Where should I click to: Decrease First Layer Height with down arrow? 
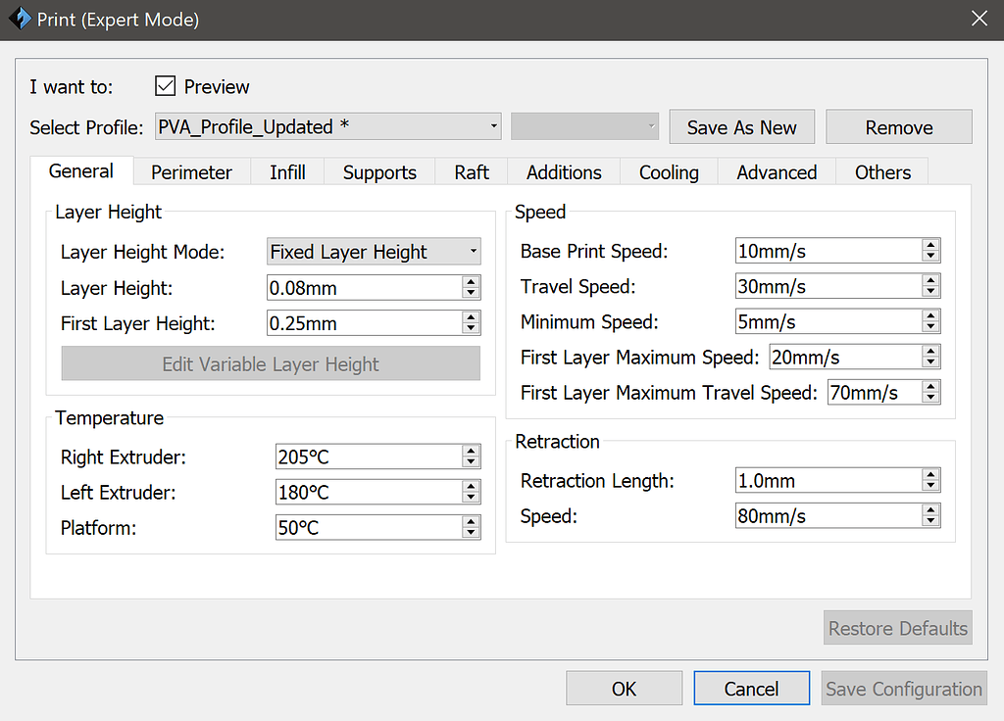coord(472,327)
